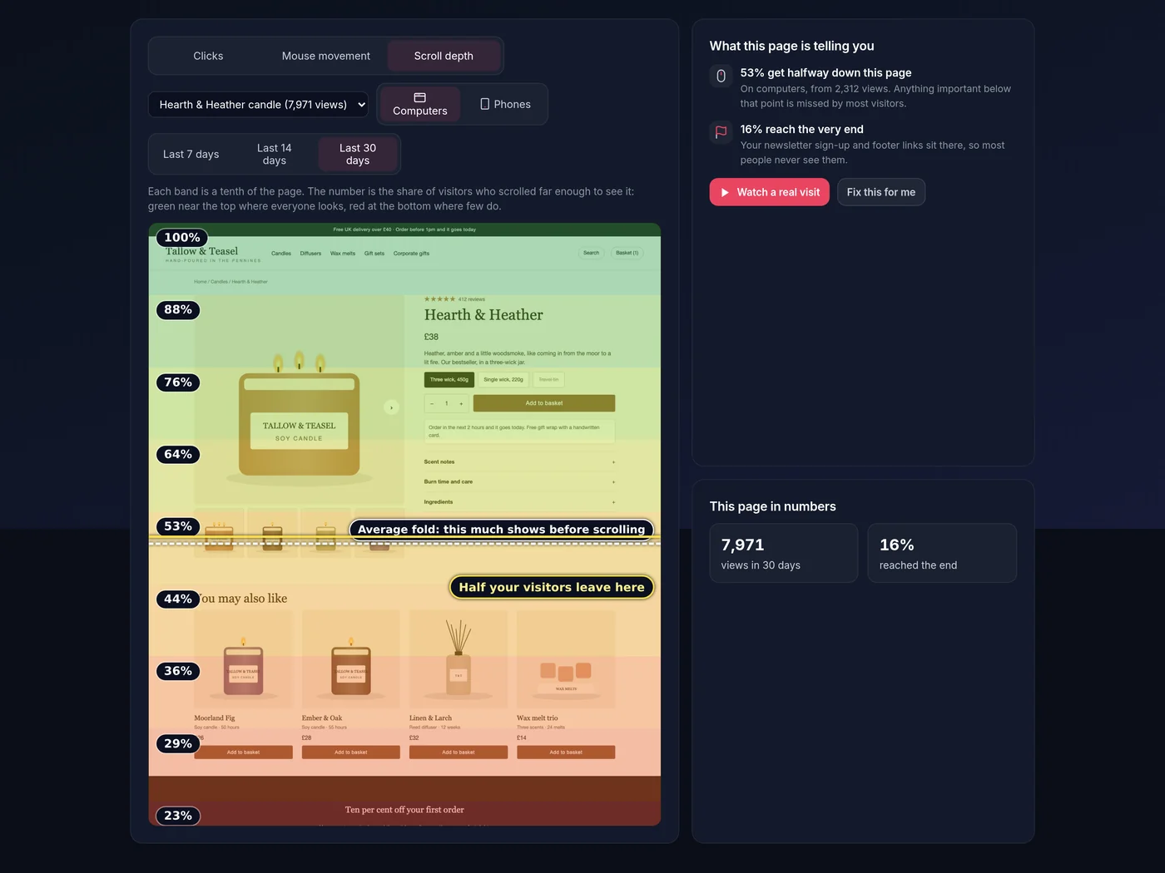Click the Search button in the page preview
The image size is (1165, 873).
coord(591,253)
